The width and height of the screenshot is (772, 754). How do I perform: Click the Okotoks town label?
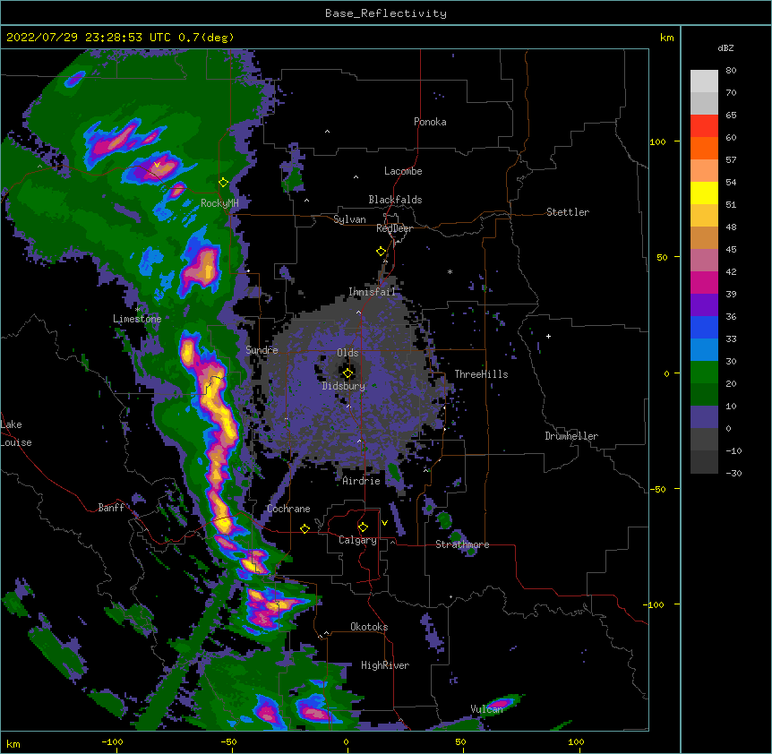pos(369,627)
